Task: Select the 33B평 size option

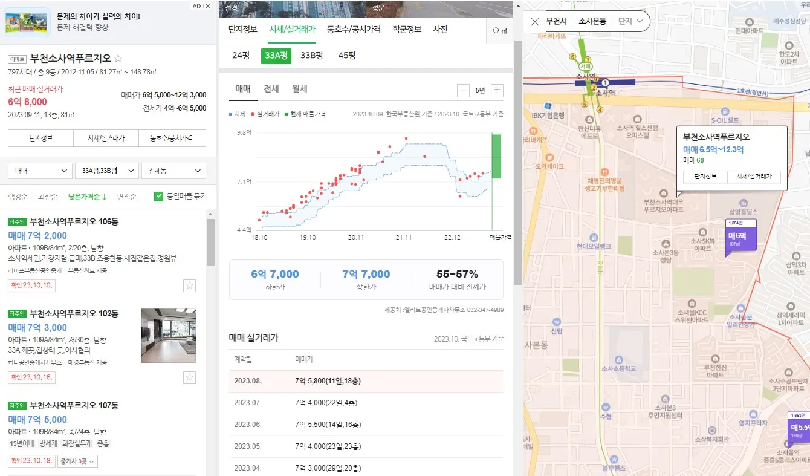Action: point(312,56)
